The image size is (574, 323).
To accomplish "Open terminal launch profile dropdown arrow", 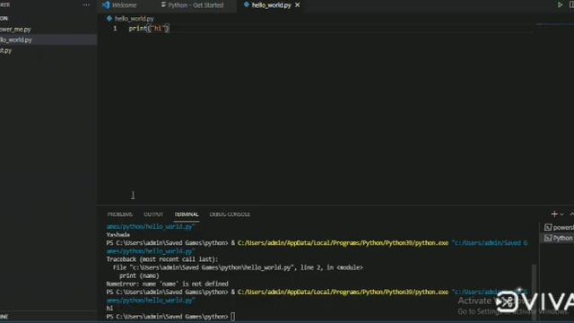I will point(562,214).
